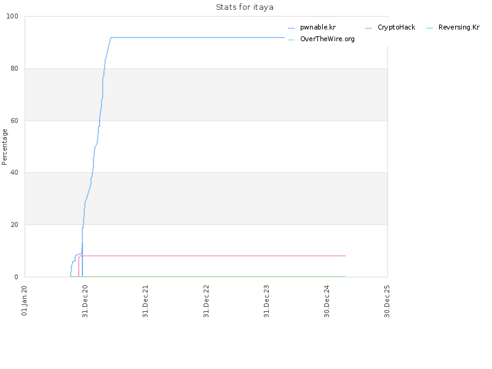This screenshot has height=369, width=492.
Task: Click the pink CryptoHack legend line swatch
Action: 368,28
